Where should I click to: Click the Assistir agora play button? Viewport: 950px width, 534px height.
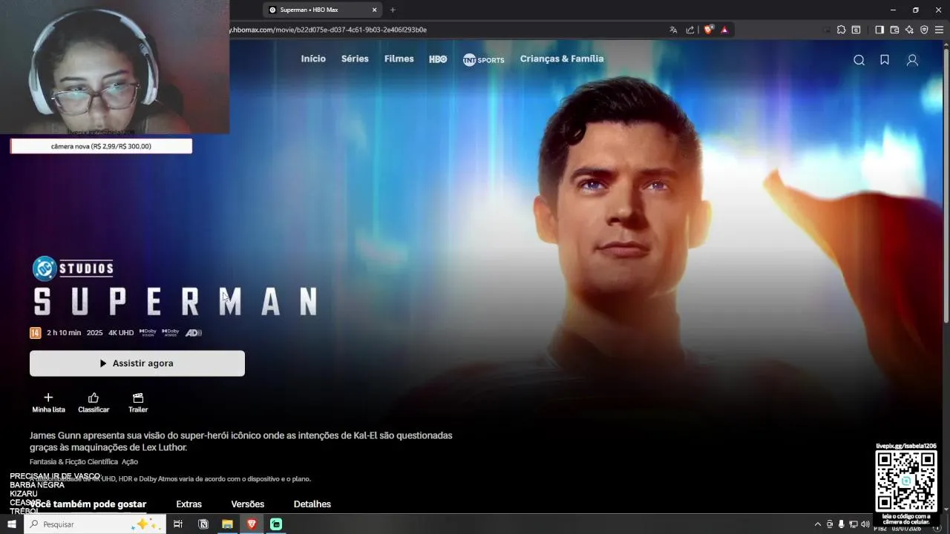(137, 363)
